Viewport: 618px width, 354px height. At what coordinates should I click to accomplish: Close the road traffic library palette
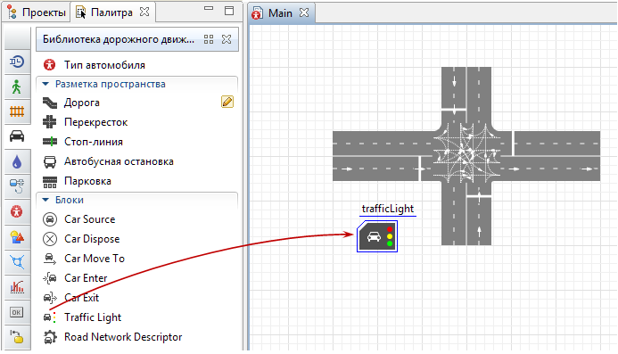tap(227, 39)
